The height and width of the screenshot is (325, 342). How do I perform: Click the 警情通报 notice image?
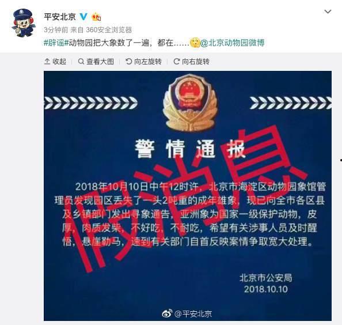coord(188,196)
